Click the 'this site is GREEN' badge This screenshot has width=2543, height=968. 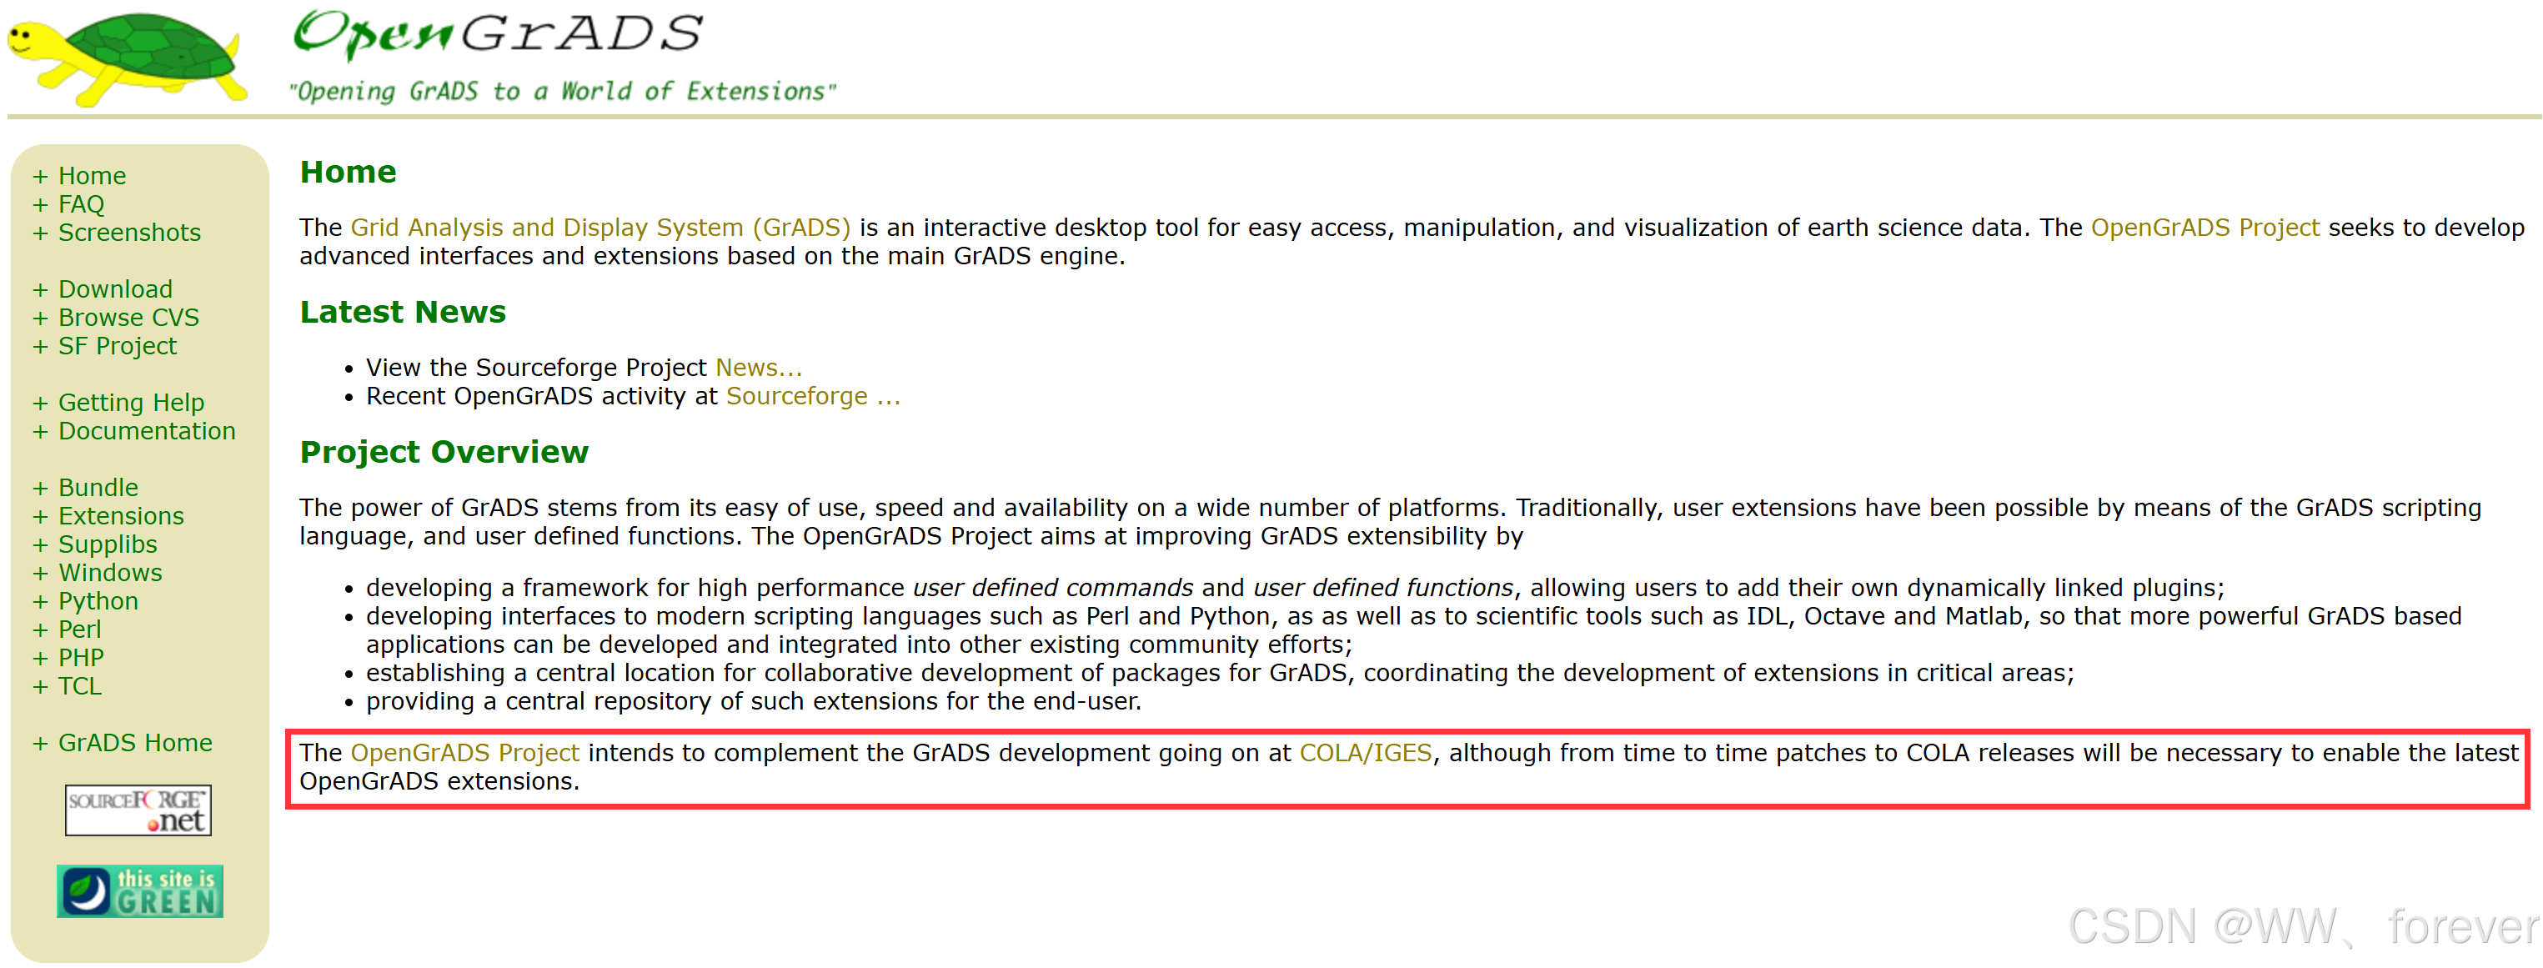coord(139,891)
